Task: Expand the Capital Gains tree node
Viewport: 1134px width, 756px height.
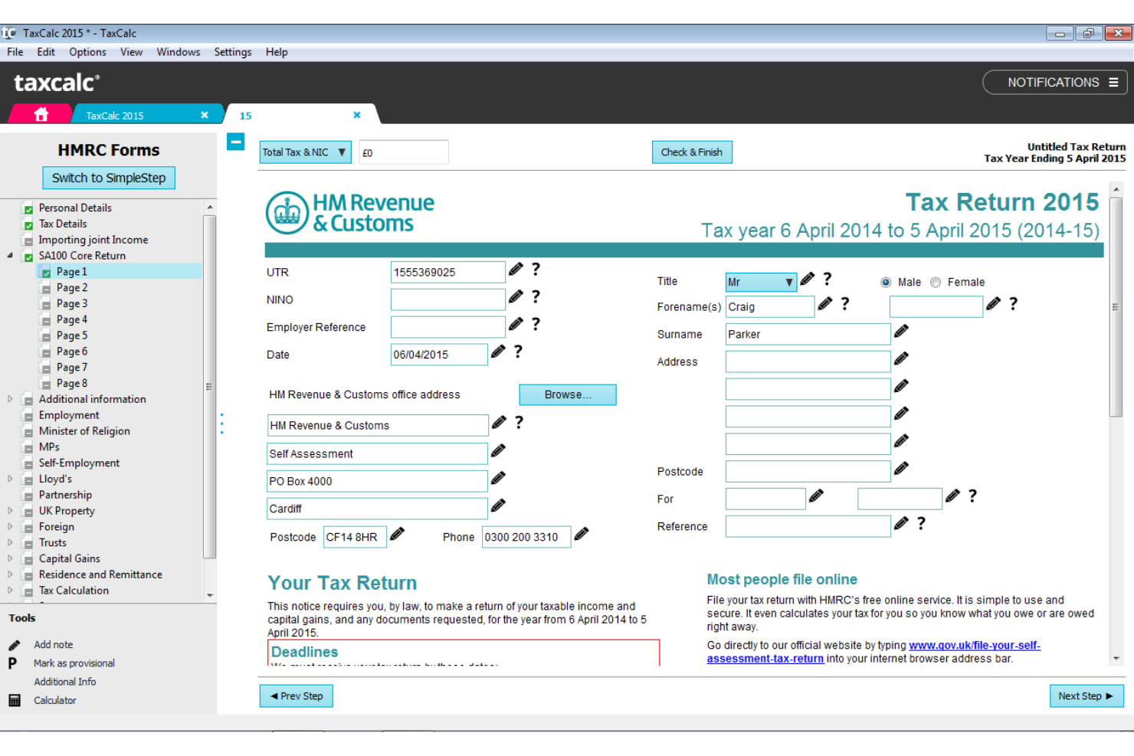Action: tap(10, 558)
